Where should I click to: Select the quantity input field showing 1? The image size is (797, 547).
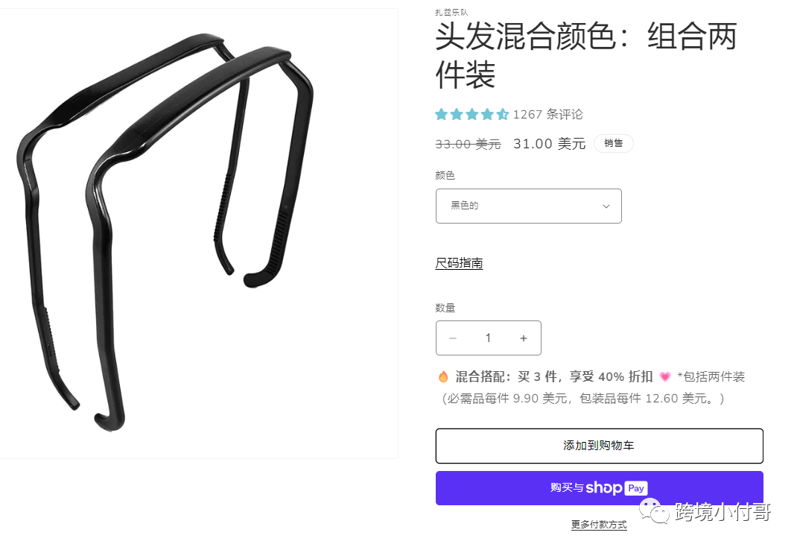pyautogui.click(x=488, y=338)
